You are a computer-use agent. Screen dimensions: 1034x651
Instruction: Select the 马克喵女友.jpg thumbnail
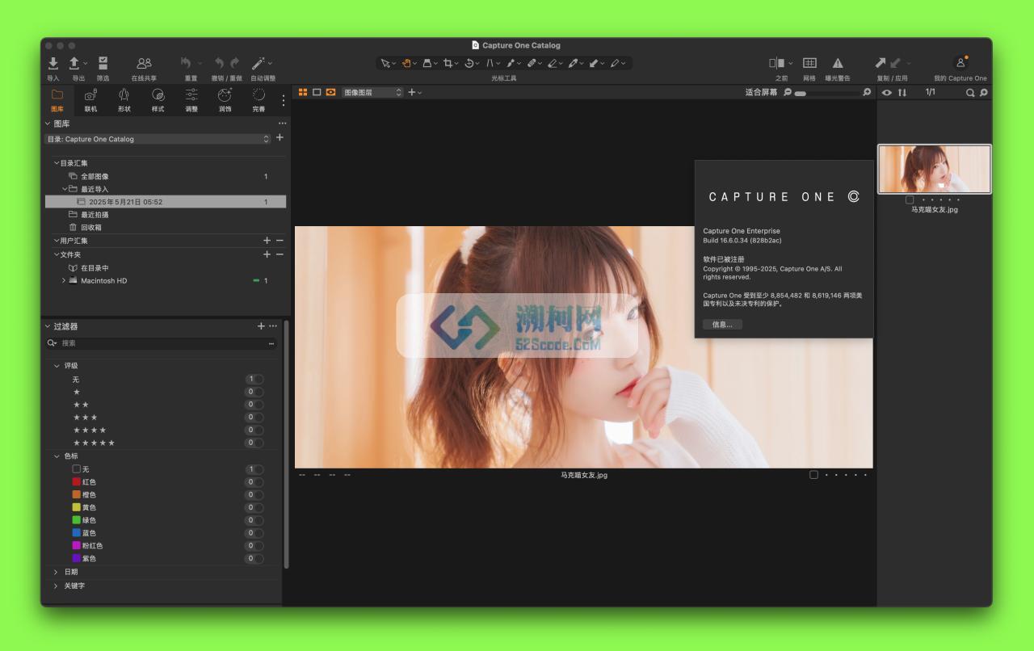coord(934,170)
